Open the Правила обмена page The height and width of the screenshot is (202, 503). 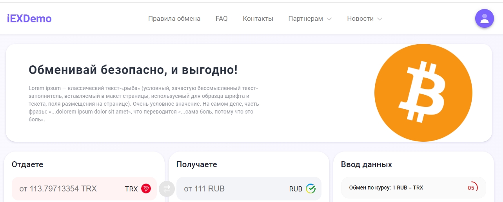coord(174,18)
